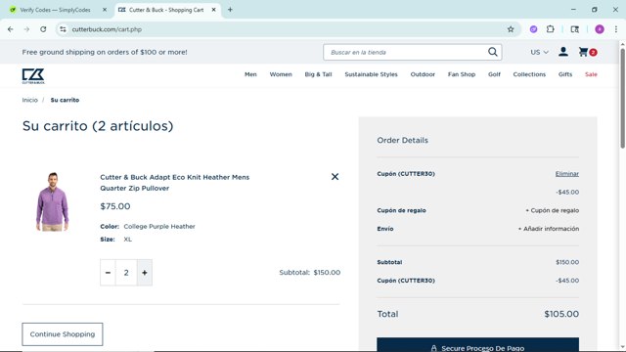Expand the US country dropdown

point(539,52)
